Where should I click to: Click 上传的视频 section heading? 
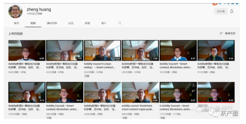[x=16, y=34]
